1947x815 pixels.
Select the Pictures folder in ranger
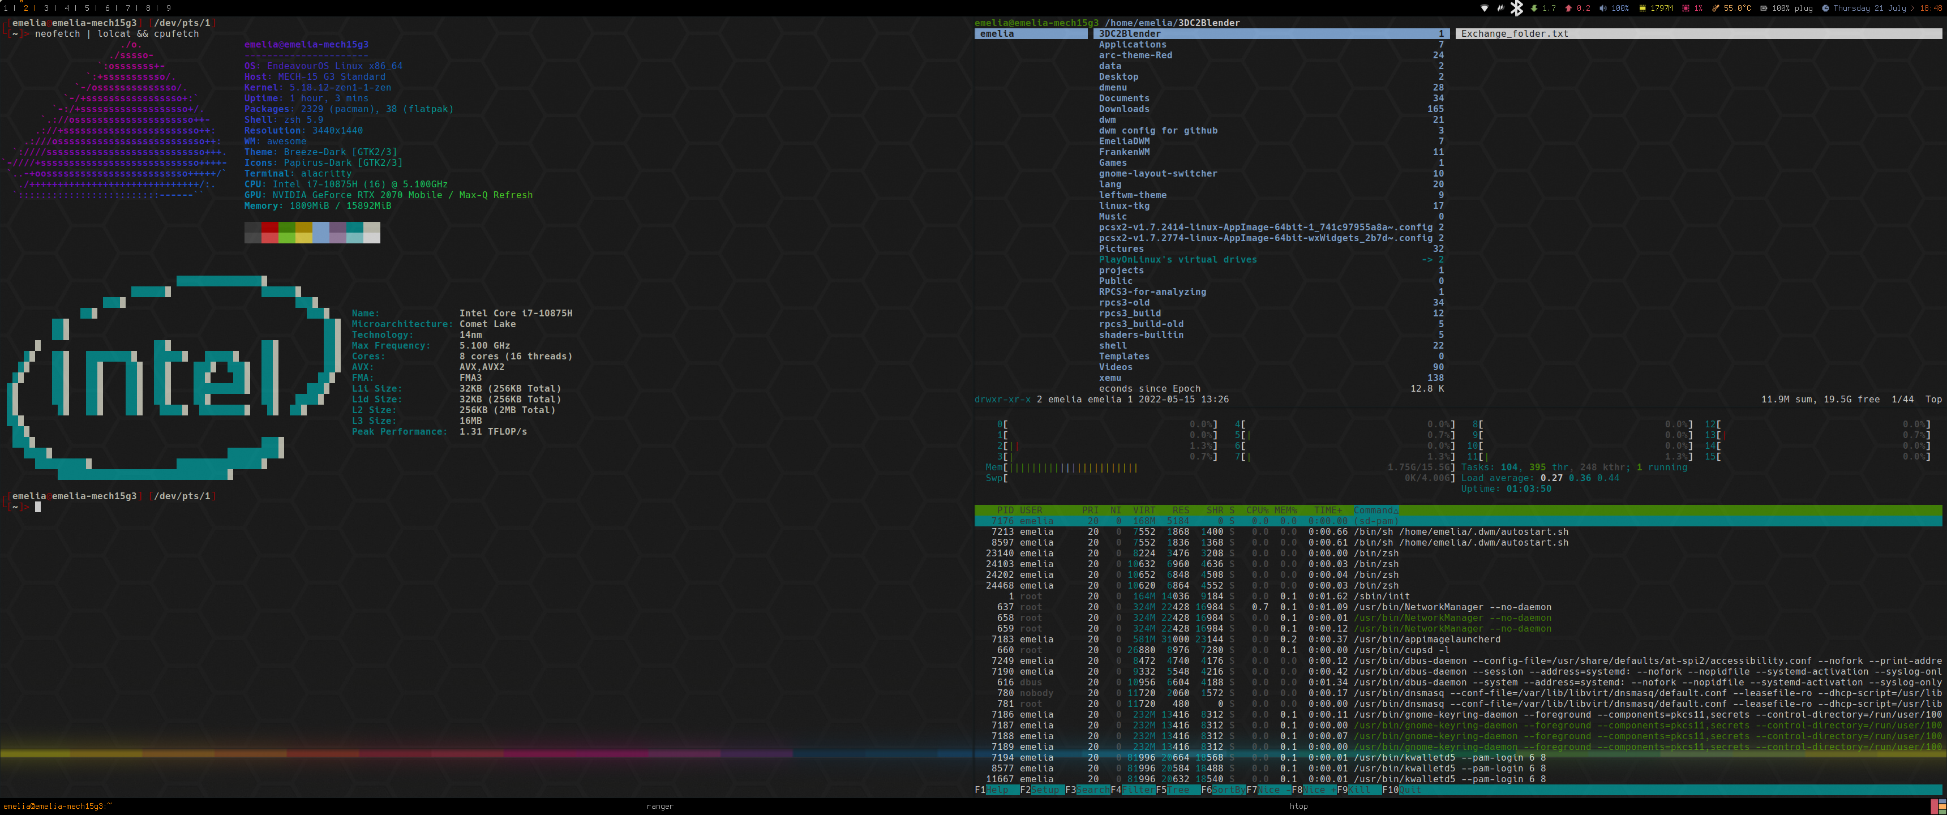(x=1271, y=248)
